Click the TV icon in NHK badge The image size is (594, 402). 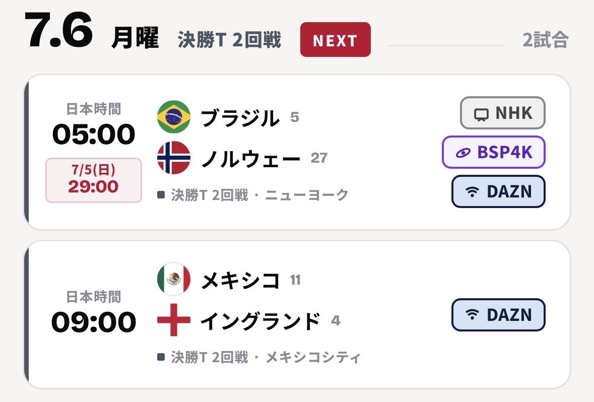tap(481, 114)
